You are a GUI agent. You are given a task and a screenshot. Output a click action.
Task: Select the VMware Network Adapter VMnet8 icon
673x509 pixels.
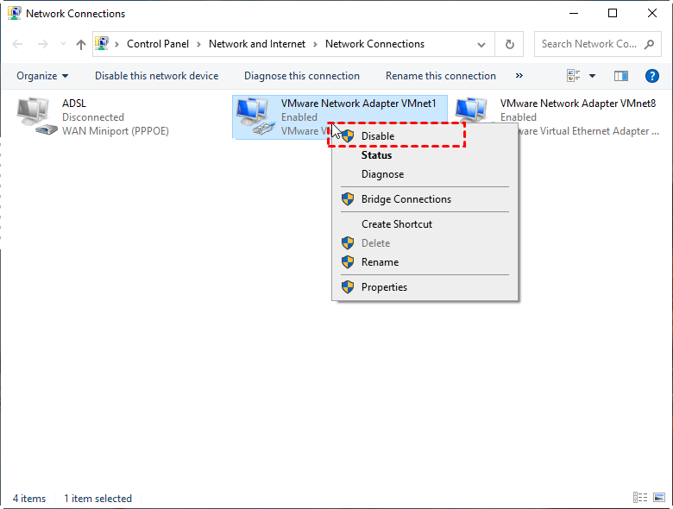[471, 110]
